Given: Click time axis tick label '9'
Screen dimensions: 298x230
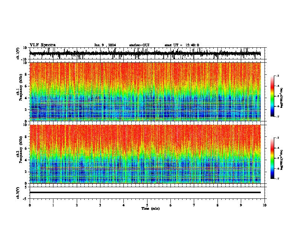Looking at the screenshot, I should pos(241,205).
